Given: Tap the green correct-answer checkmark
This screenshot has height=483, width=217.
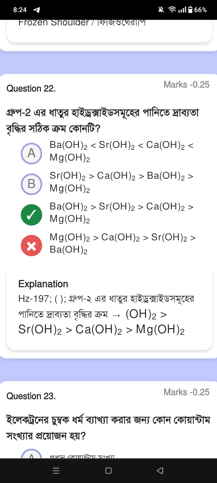Looking at the screenshot, I should (31, 215).
